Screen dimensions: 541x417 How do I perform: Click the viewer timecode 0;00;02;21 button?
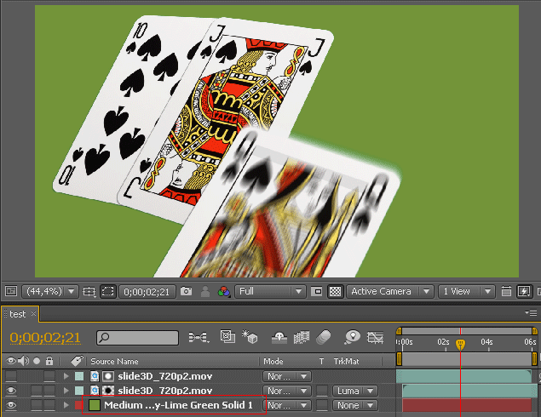pyautogui.click(x=147, y=292)
